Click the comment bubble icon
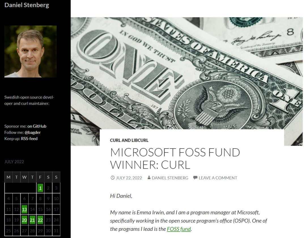Screen dimensions: 306x238 (195, 178)
